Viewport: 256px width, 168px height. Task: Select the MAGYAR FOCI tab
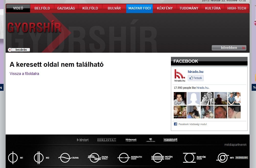tap(139, 8)
